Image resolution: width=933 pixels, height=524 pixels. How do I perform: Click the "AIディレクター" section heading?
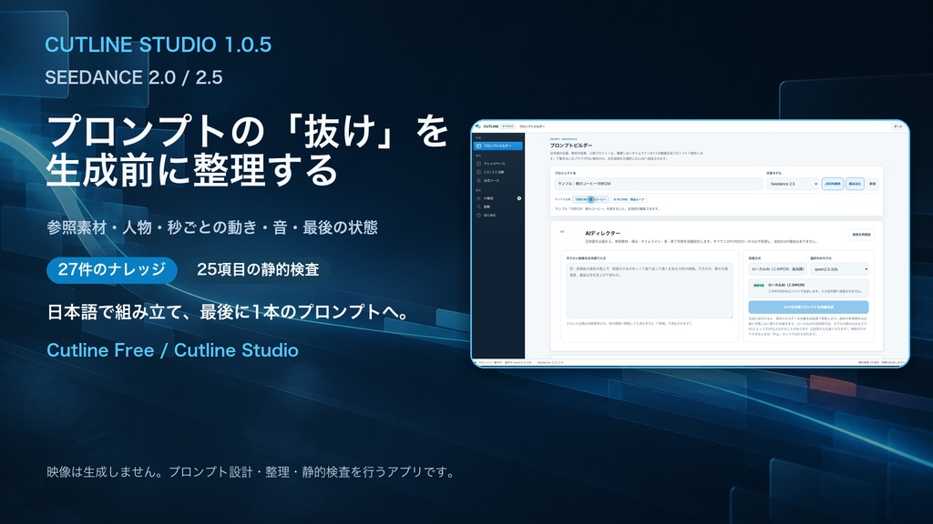point(603,234)
